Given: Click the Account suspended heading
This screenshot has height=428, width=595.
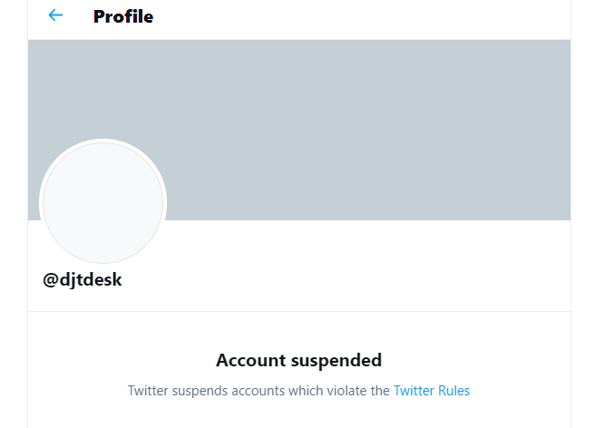Looking at the screenshot, I should coord(298,360).
